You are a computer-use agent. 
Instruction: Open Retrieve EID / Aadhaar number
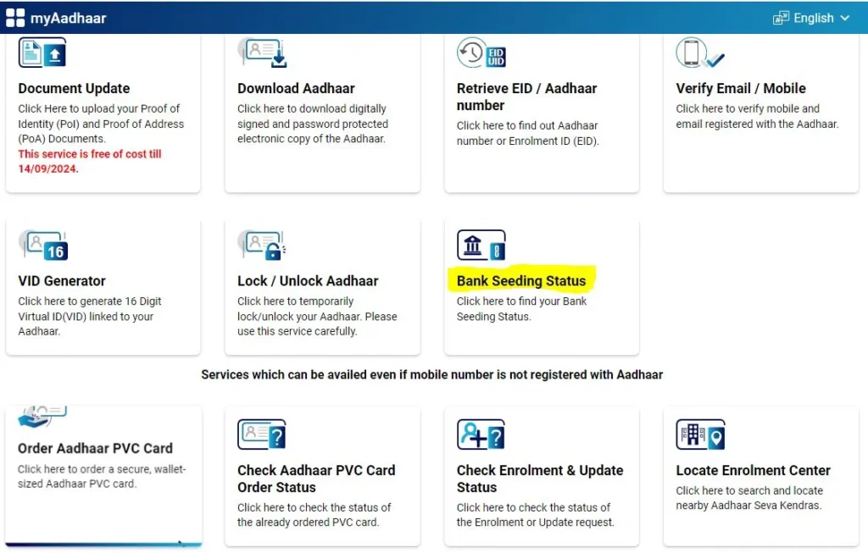click(x=526, y=97)
